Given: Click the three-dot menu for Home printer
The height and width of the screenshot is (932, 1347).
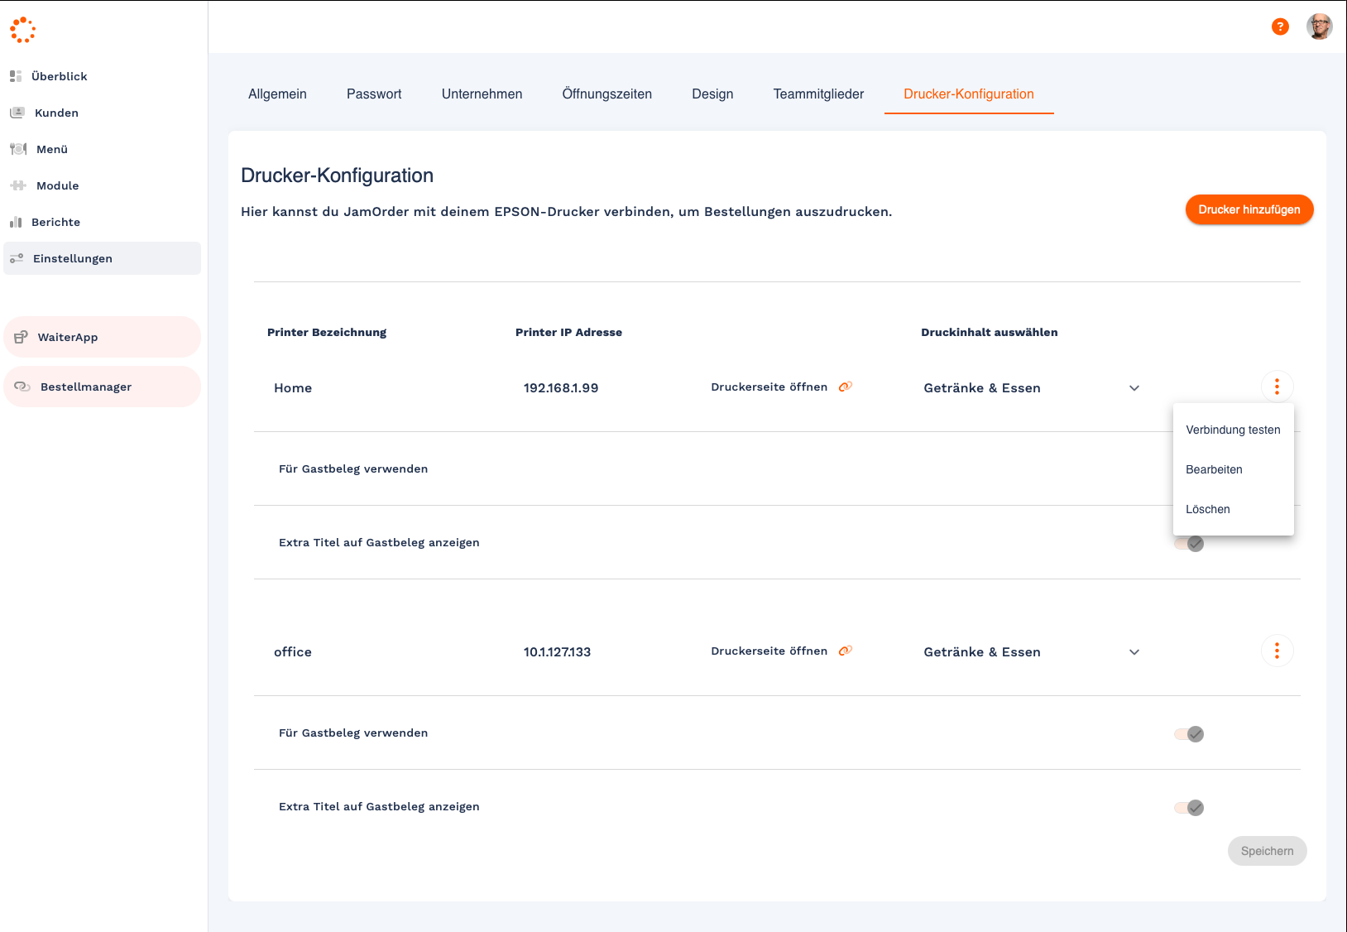Looking at the screenshot, I should (1277, 387).
